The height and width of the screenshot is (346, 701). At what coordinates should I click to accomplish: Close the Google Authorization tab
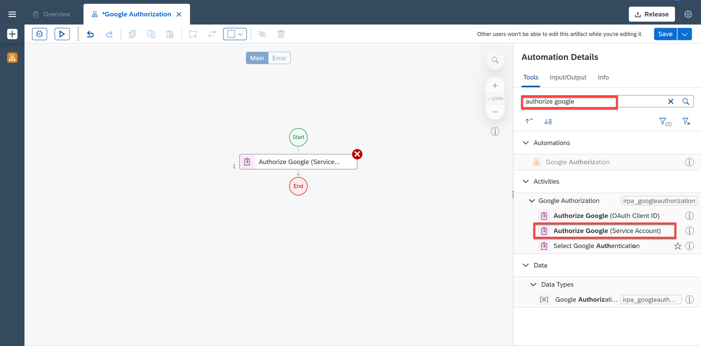pos(179,14)
